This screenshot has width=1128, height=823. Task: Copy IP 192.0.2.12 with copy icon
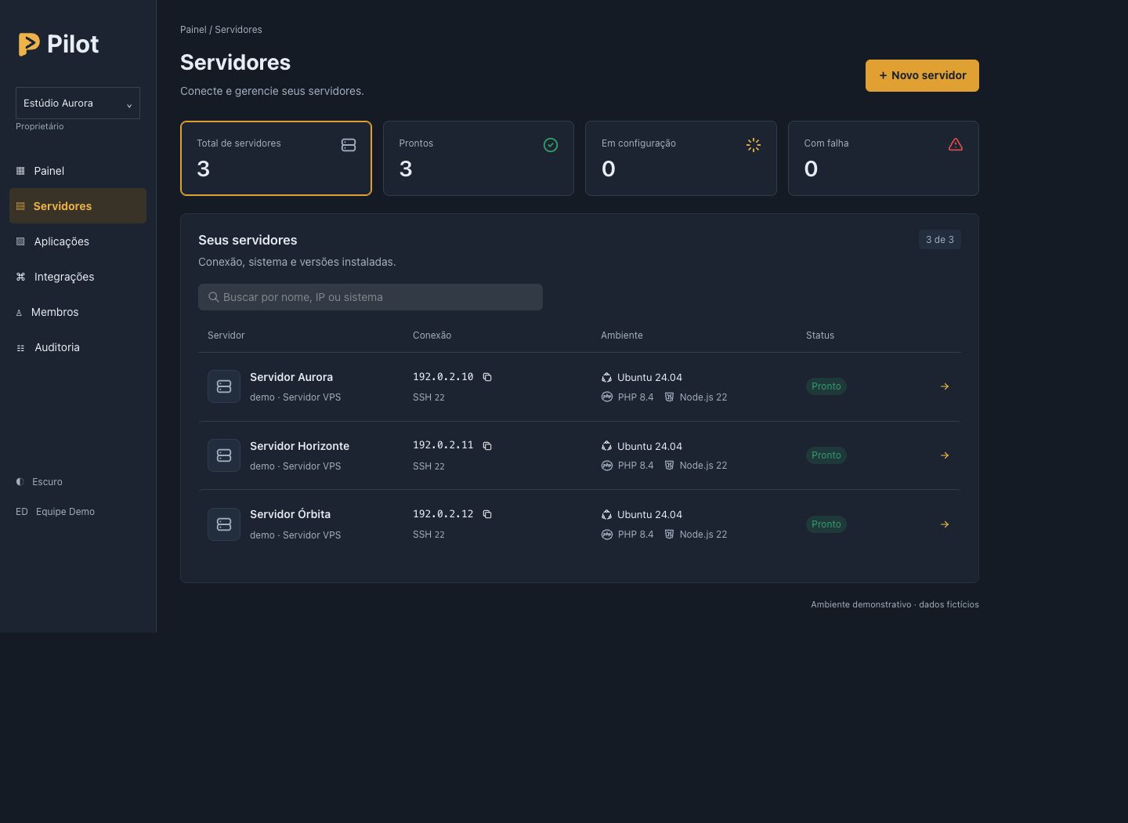[x=487, y=514]
